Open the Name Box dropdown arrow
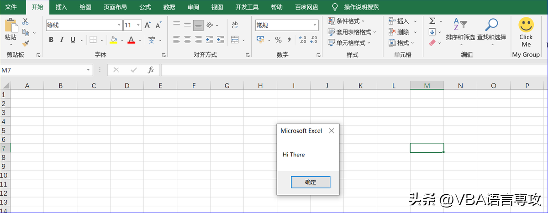The image size is (548, 213). (x=89, y=70)
